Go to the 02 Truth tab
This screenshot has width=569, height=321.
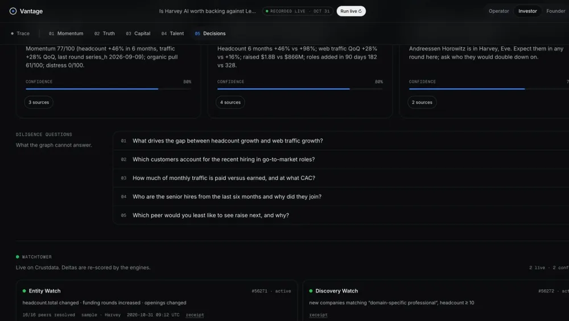[105, 34]
